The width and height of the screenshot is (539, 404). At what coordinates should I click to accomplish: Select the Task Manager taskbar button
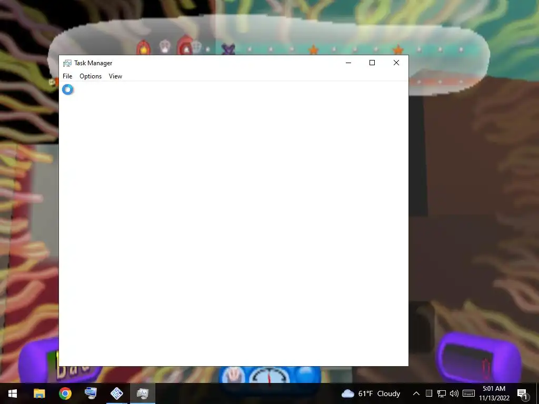[142, 393]
